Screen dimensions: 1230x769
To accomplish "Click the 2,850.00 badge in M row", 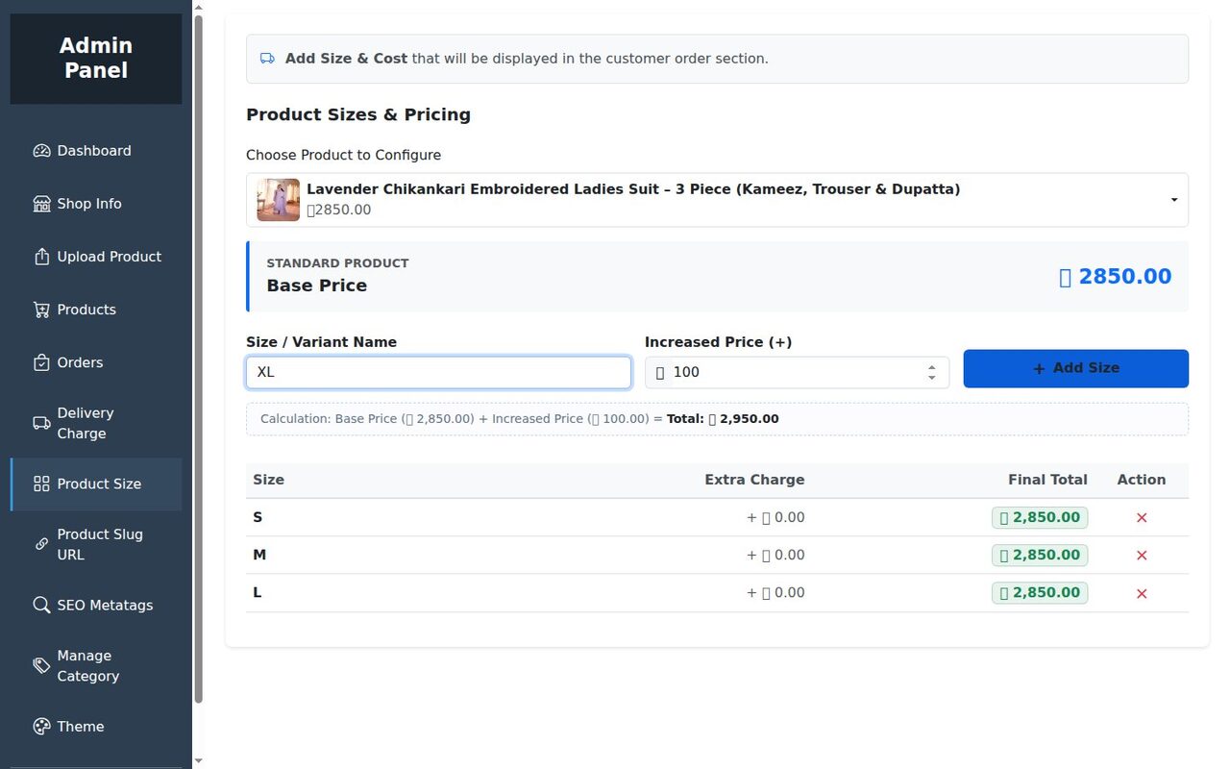I will [1040, 555].
